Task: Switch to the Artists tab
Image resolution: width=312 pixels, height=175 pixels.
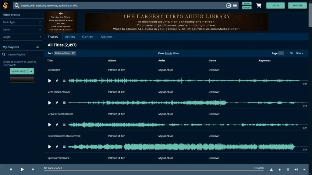Action: (x=70, y=36)
